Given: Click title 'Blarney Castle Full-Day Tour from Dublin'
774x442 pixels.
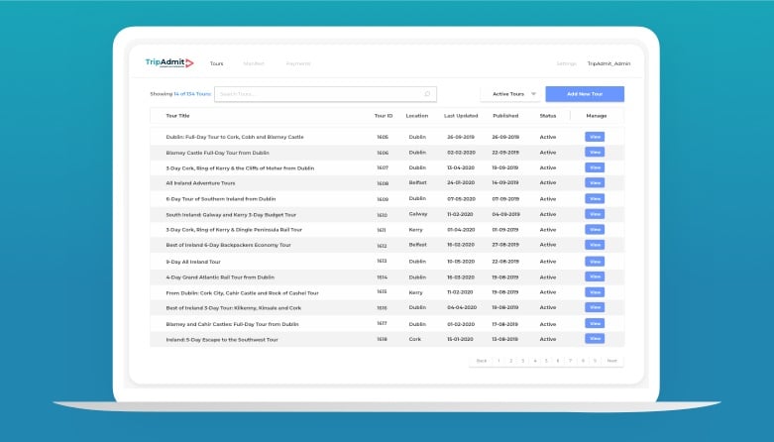Looking at the screenshot, I should (x=217, y=153).
